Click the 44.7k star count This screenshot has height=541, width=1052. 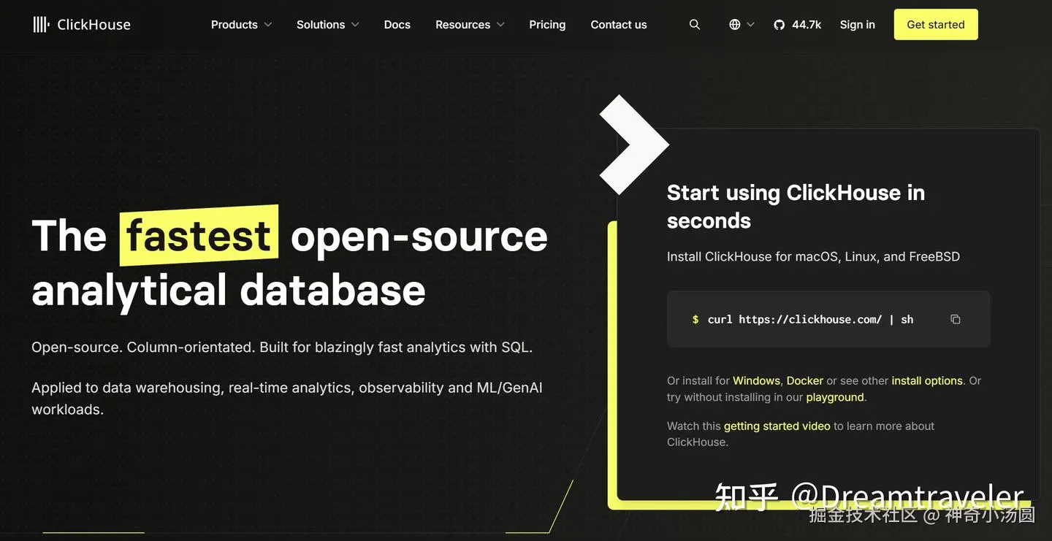[807, 25]
